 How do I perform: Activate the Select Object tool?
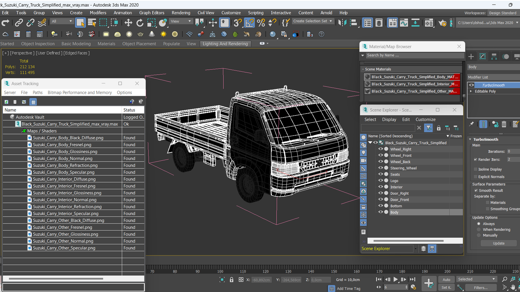pos(80,23)
